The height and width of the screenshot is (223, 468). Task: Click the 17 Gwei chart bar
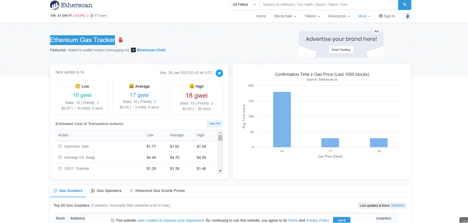[330, 143]
